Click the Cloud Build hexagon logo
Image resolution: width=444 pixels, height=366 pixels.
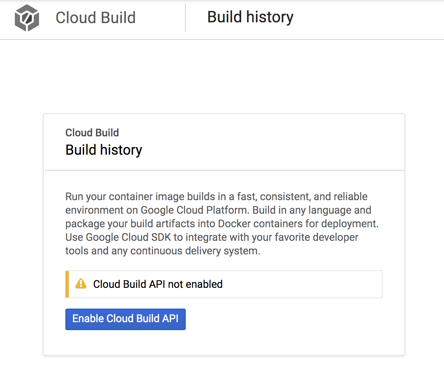coord(27,18)
